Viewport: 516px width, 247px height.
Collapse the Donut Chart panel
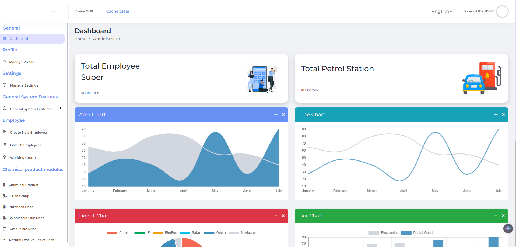276,216
